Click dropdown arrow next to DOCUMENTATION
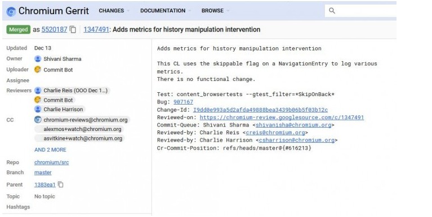The width and height of the screenshot is (432, 217). pyautogui.click(x=189, y=11)
